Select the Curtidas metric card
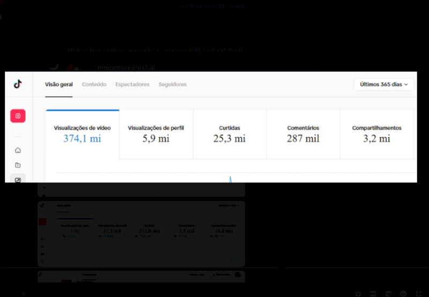The width and height of the screenshot is (429, 297). pyautogui.click(x=230, y=134)
